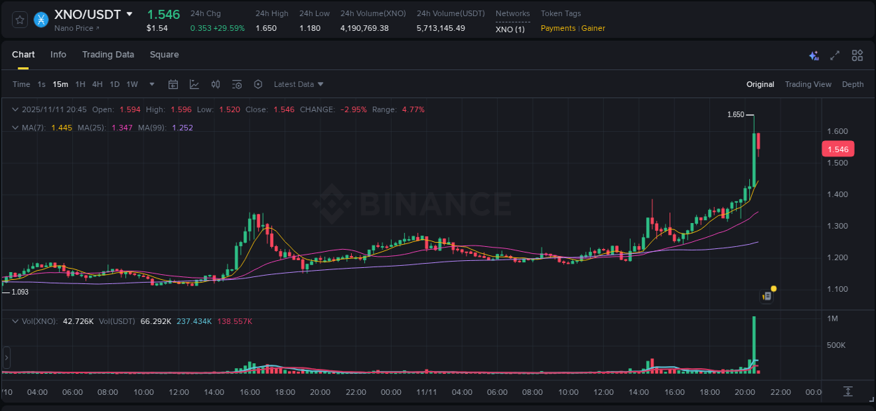The height and width of the screenshot is (411, 876).
Task: Open the widgets layout panel
Action: pyautogui.click(x=856, y=55)
